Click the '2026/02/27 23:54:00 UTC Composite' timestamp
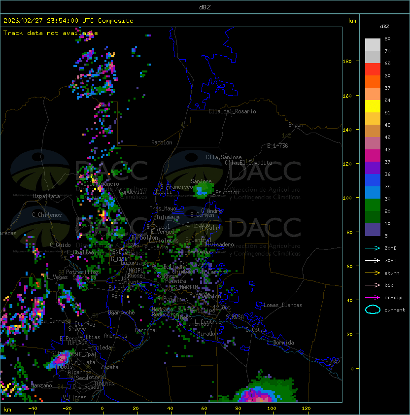 [68, 21]
